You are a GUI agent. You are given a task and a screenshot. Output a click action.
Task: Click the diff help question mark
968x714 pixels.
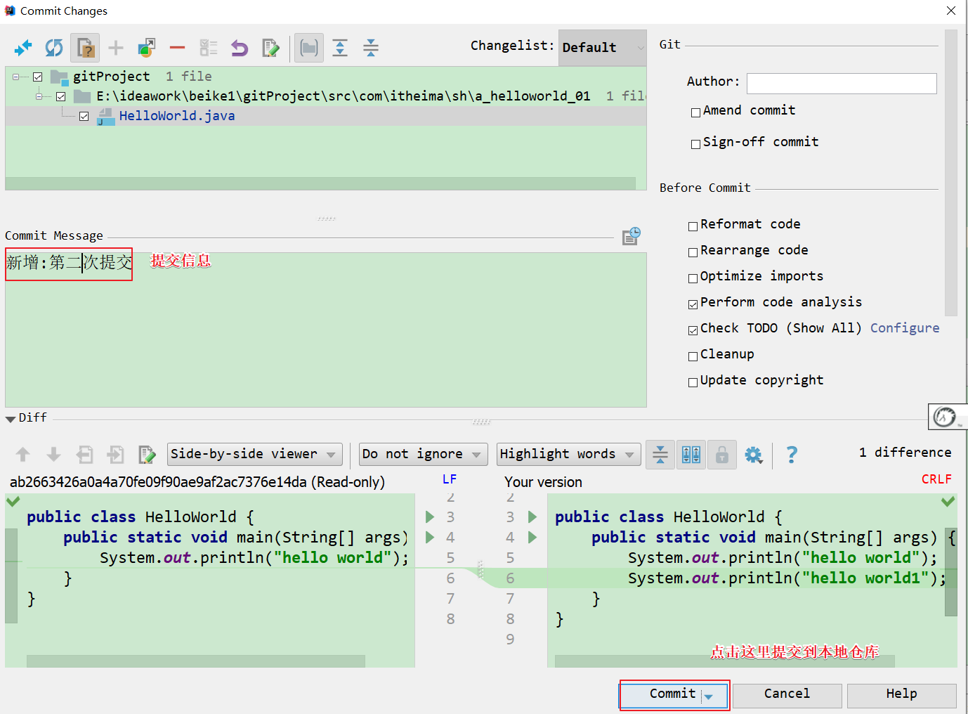coord(792,455)
